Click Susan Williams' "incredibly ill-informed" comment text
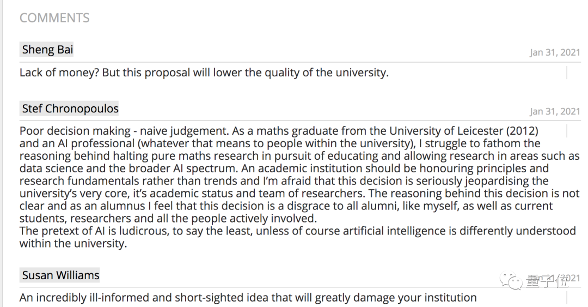The image size is (588, 307). [x=248, y=298]
